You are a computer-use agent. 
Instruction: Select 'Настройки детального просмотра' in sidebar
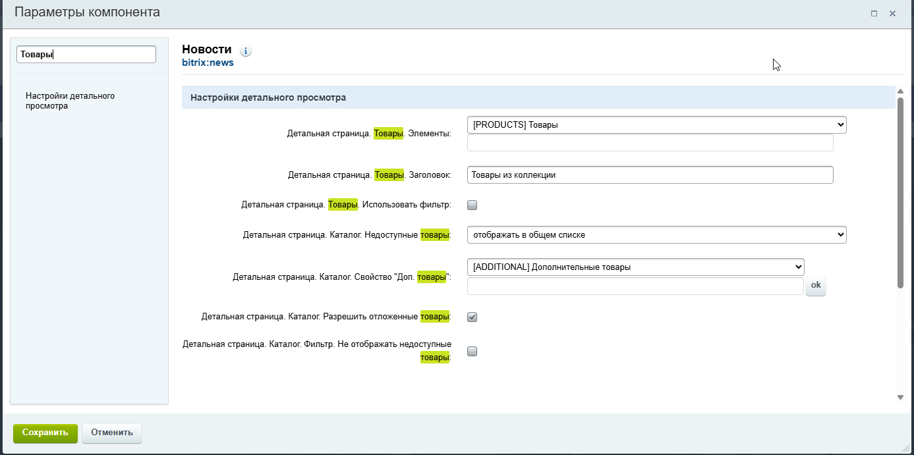(70, 101)
